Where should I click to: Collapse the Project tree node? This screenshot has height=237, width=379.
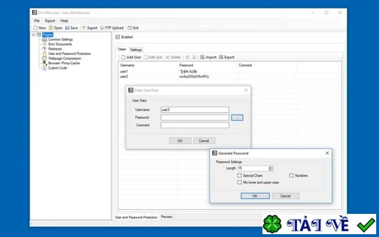(34, 35)
